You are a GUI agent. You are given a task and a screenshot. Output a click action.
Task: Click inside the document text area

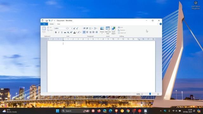(x=101, y=66)
